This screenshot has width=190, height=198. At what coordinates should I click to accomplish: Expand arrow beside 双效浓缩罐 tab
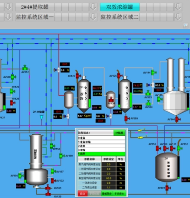point(178,7)
